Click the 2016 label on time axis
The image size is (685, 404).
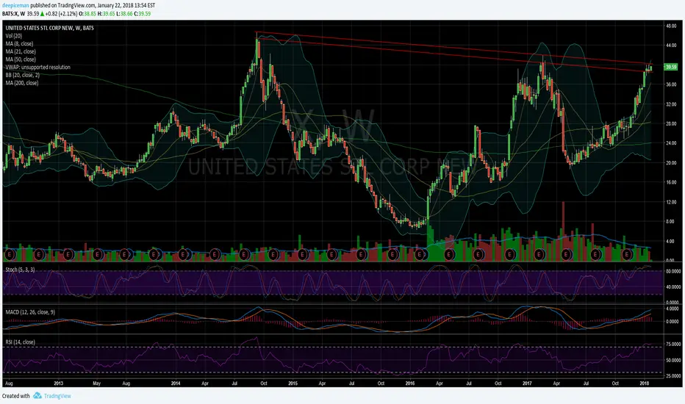[x=410, y=383]
